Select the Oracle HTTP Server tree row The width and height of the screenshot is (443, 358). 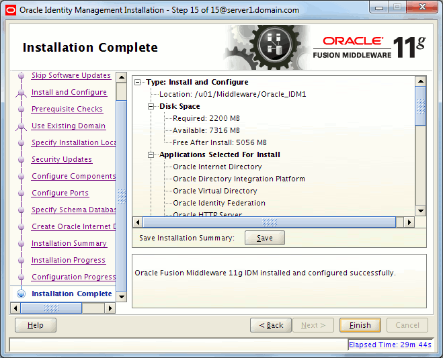click(208, 214)
